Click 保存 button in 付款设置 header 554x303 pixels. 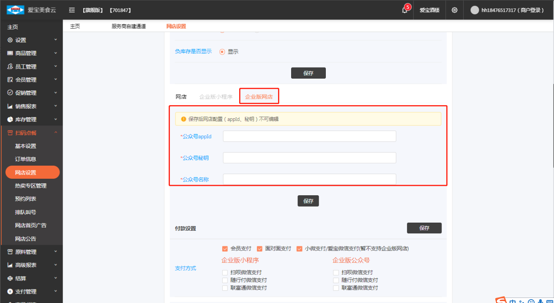(424, 228)
